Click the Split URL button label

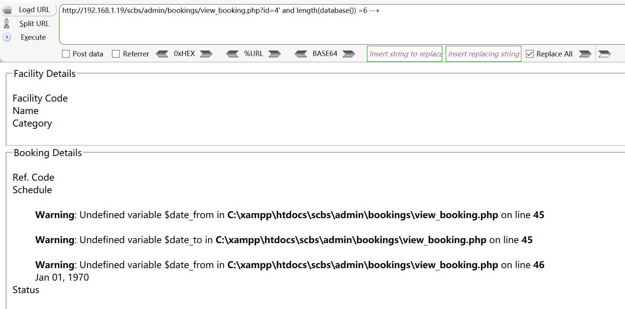34,23
